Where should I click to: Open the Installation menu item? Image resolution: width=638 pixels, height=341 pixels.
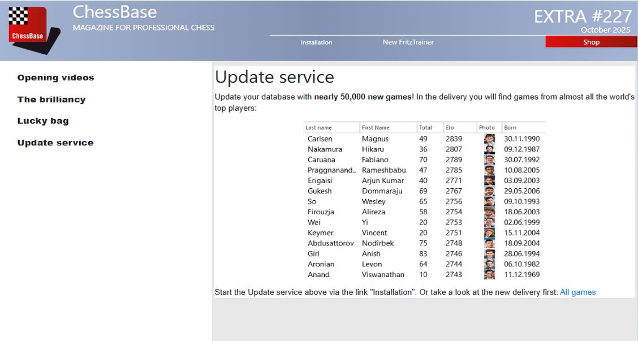(316, 42)
